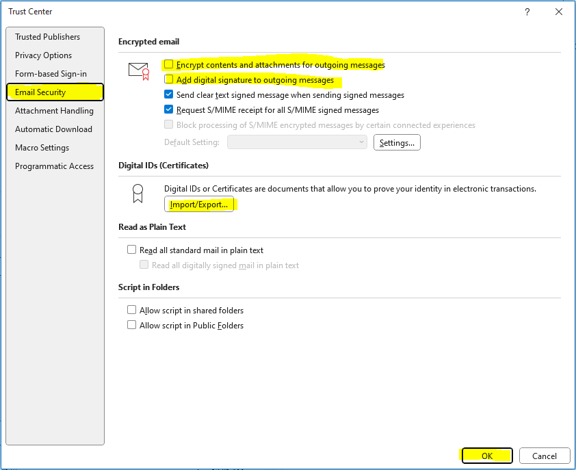Toggle Read all digitally signed mail checkbox

tap(144, 265)
